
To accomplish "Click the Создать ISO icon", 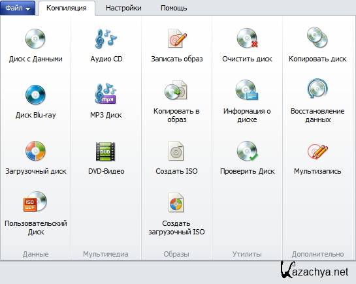I will 176,151.
